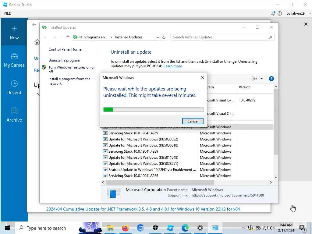Select Servicing Stack 10.0.19041.4289 row
Image resolution: width=312 pixels, height=234 pixels.
click(x=188, y=151)
